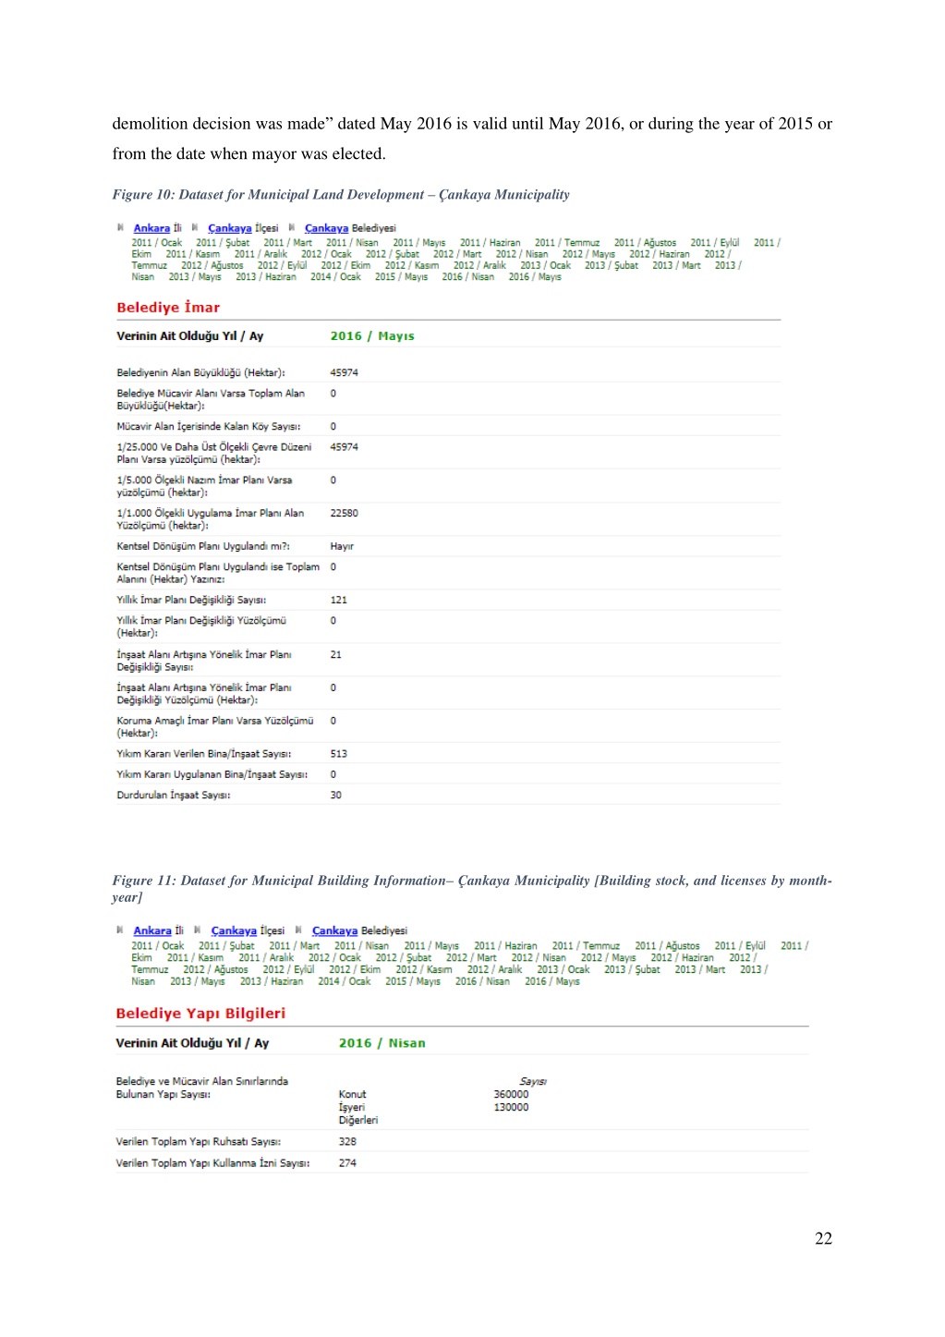Viewport: 945px width, 1337px height.
Task: Select the 2013 / Ocak date in Figure 11
Action: point(563,969)
